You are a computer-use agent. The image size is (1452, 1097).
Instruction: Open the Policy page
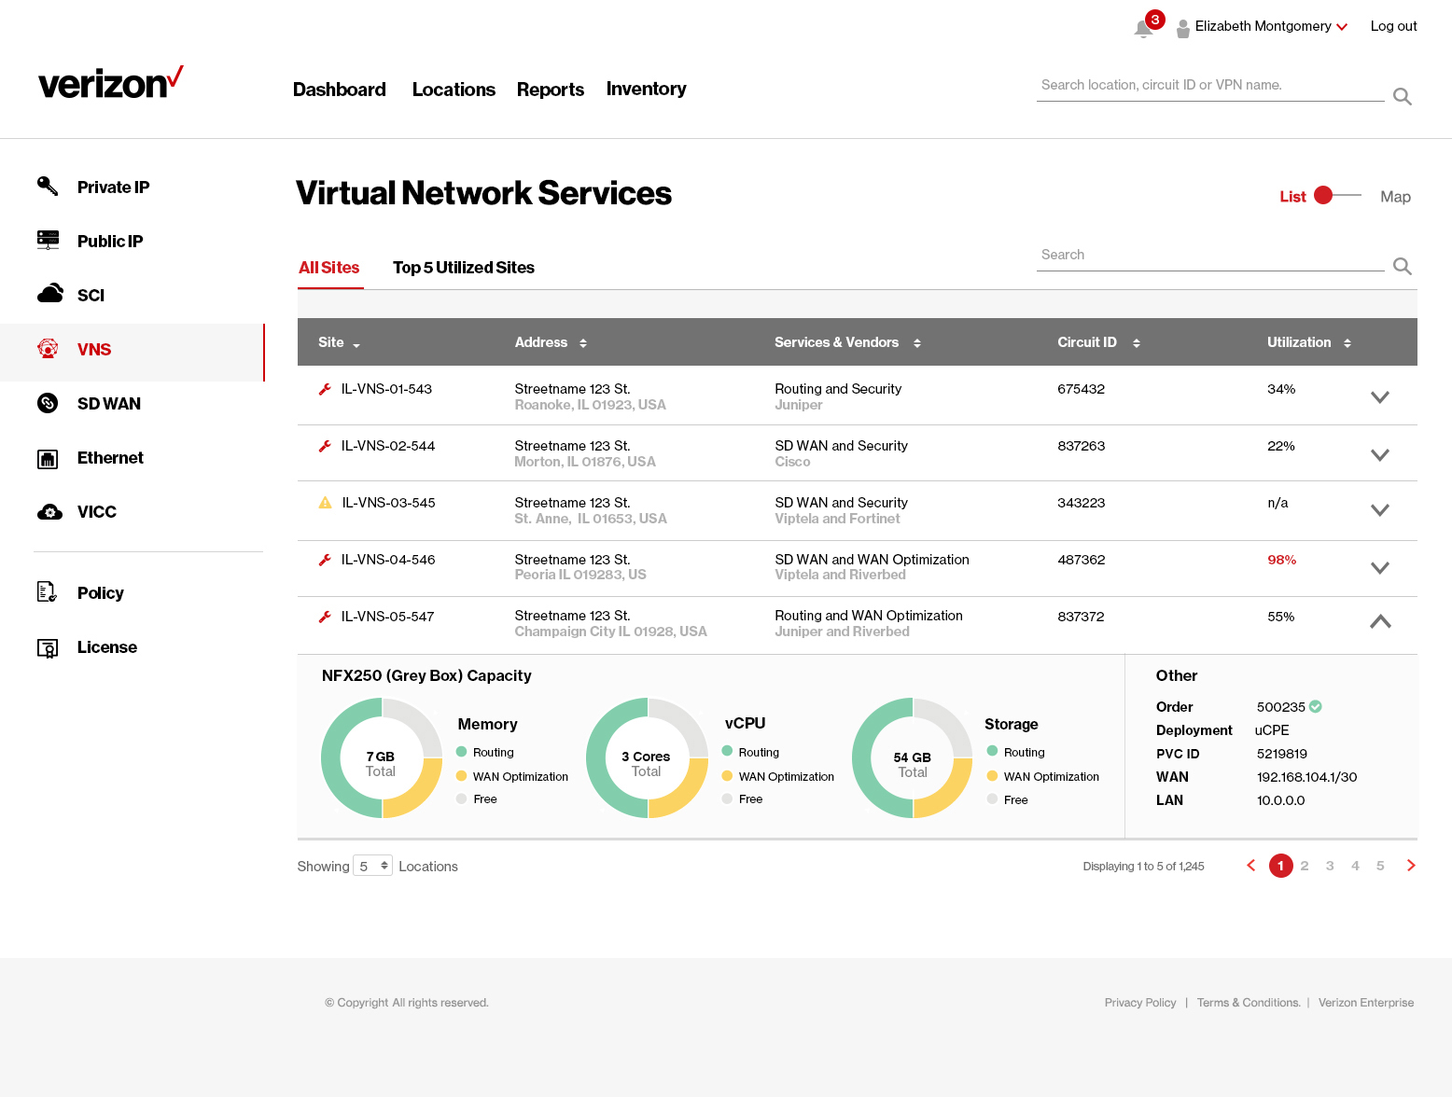[100, 592]
